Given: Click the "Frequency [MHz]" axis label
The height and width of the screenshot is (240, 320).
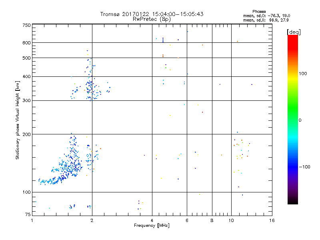Looking at the screenshot, I should click(x=152, y=226).
